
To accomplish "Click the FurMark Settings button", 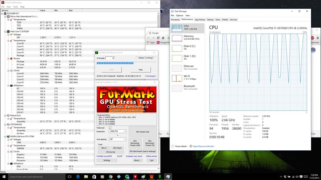I will tap(107, 160).
